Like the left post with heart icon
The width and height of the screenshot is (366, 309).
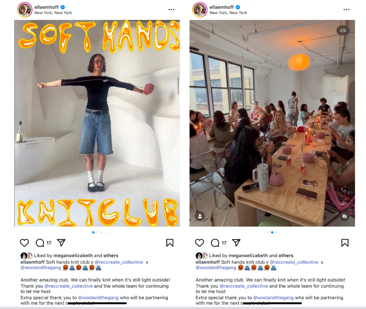[x=24, y=243]
